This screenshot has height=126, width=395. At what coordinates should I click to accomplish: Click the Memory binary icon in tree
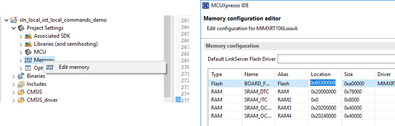coord(28,60)
